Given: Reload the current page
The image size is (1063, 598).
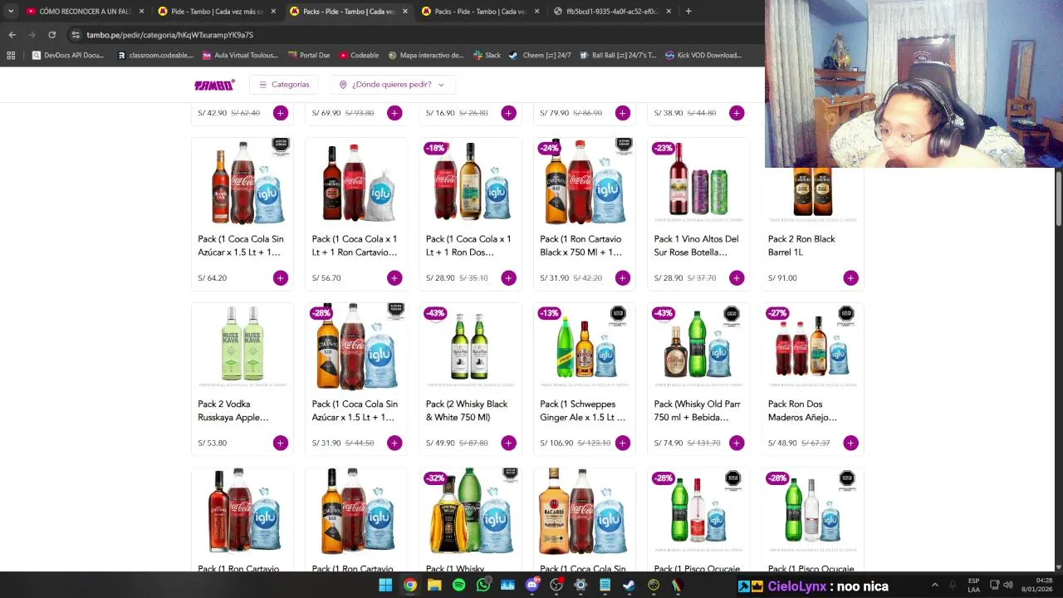Looking at the screenshot, I should 51,35.
